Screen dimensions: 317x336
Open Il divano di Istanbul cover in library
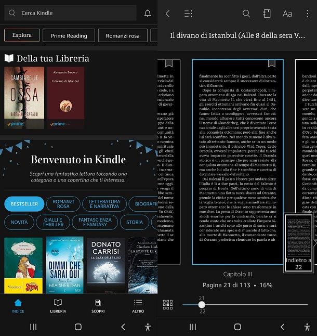coord(65,98)
